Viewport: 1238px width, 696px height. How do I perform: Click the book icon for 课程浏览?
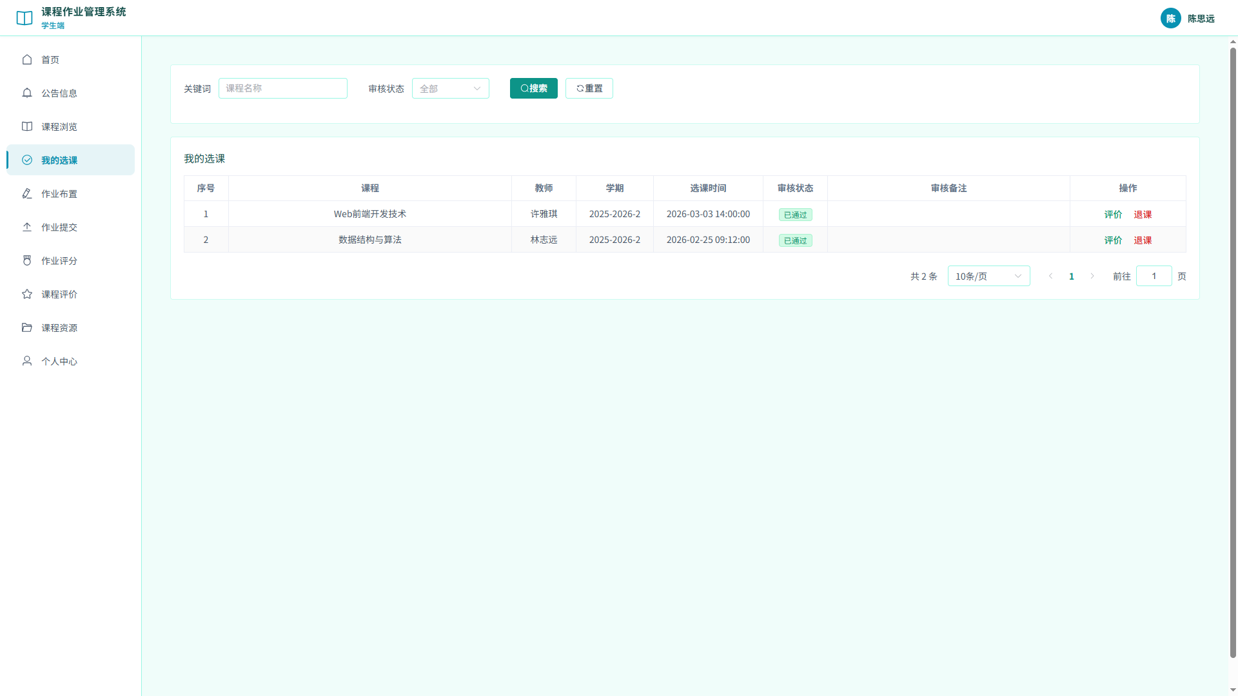[27, 126]
